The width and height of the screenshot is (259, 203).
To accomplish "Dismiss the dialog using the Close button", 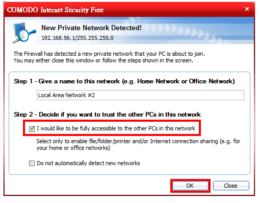I will click(x=231, y=186).
